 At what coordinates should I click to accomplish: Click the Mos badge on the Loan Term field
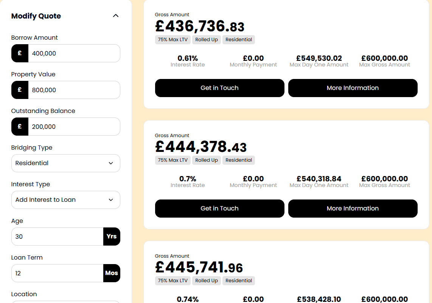(112, 273)
